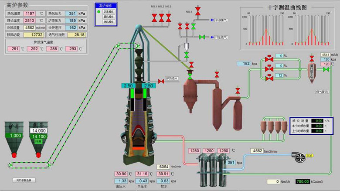Click the 喷吹流量 value display
The height and width of the screenshot is (191, 340).
[x=319, y=120]
